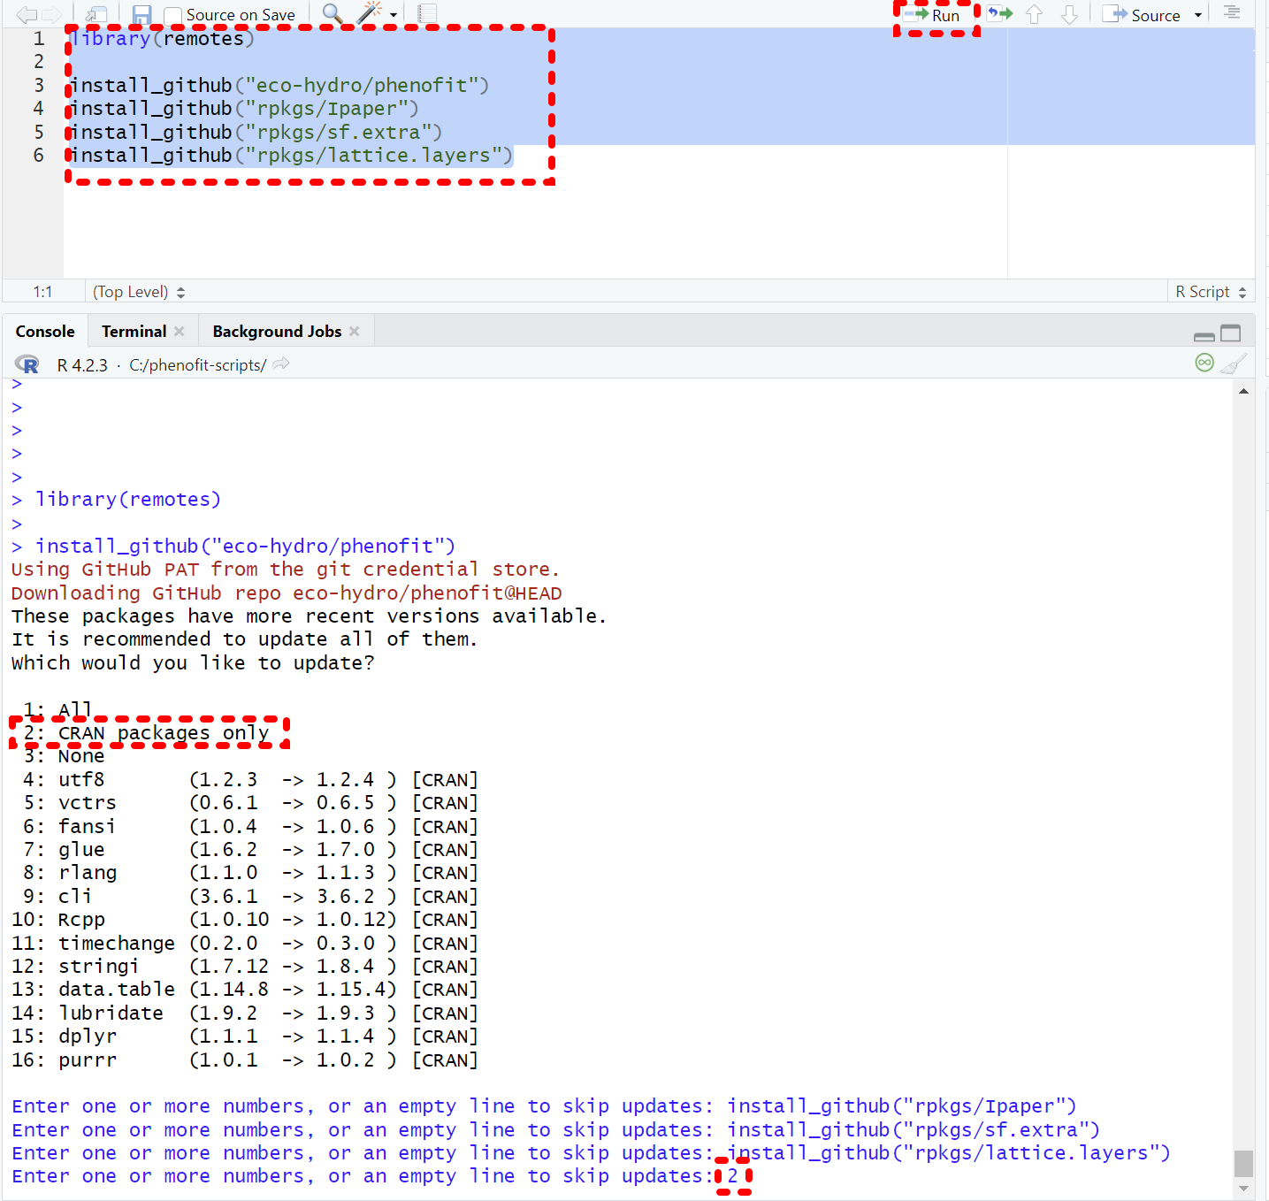Maximize the Console pane

[x=1231, y=333]
